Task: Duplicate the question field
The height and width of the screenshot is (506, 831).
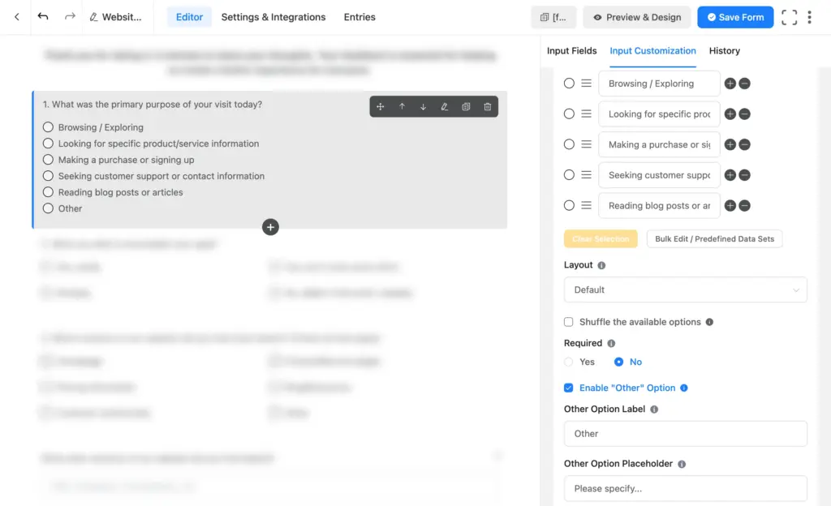Action: [x=466, y=106]
